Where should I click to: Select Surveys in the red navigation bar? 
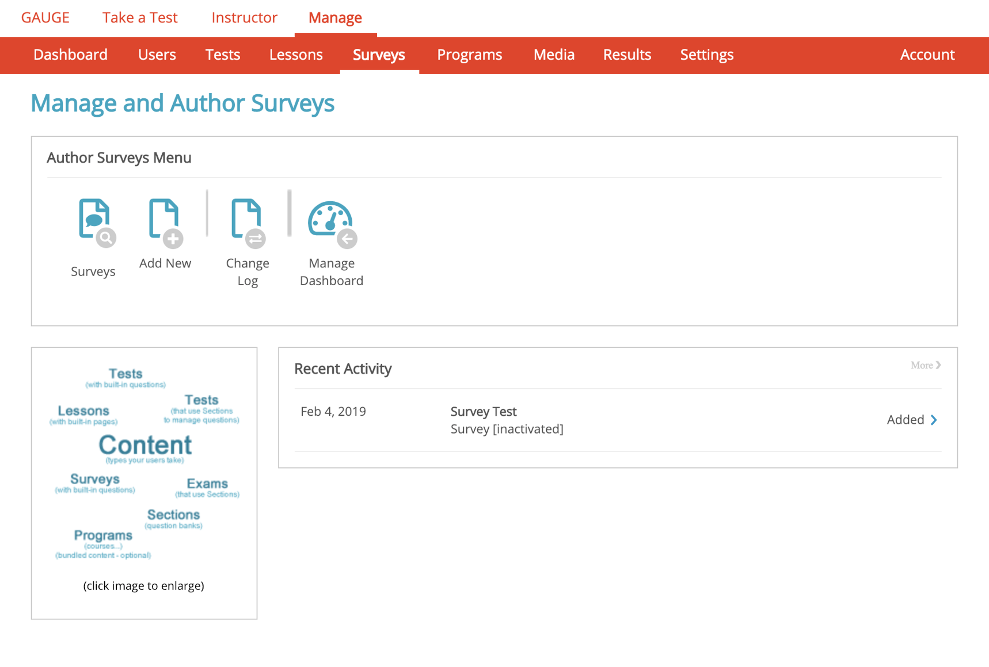click(379, 55)
